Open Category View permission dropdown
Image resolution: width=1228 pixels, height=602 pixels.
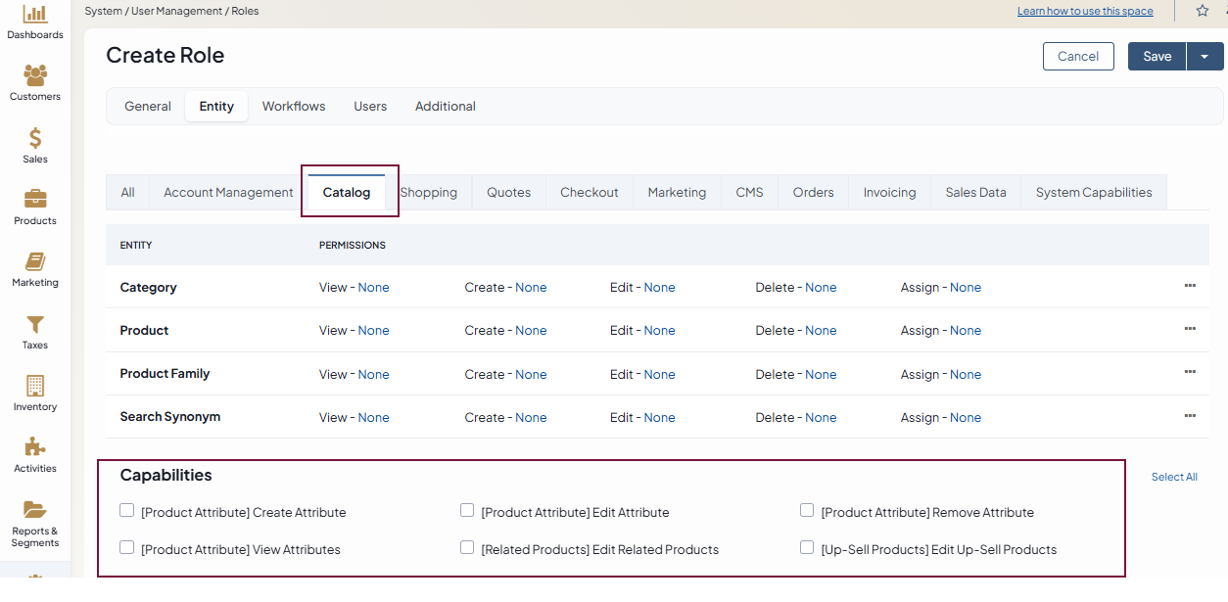tap(373, 288)
